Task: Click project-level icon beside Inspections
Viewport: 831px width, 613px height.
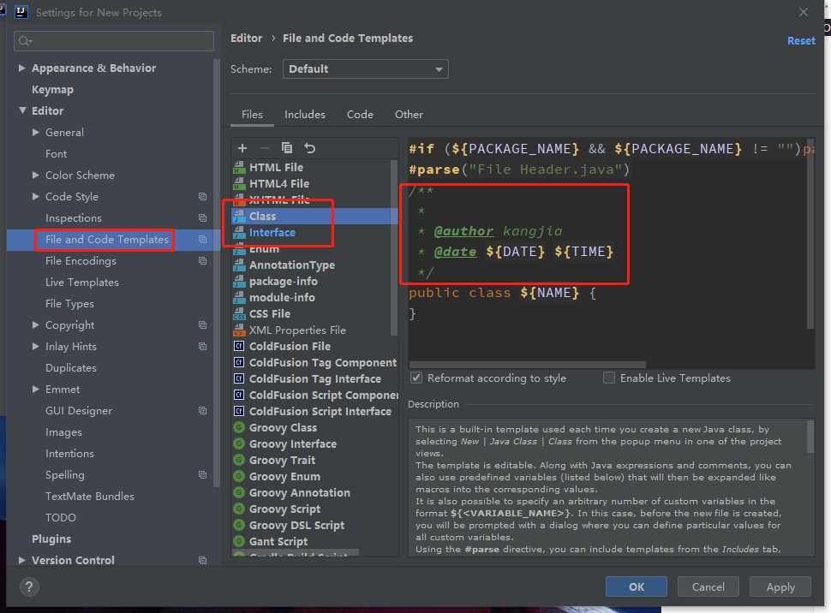Action: tap(202, 217)
